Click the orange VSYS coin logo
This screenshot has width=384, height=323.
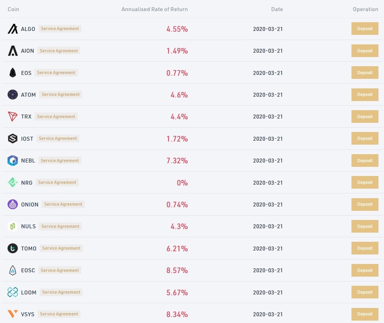pos(13,314)
